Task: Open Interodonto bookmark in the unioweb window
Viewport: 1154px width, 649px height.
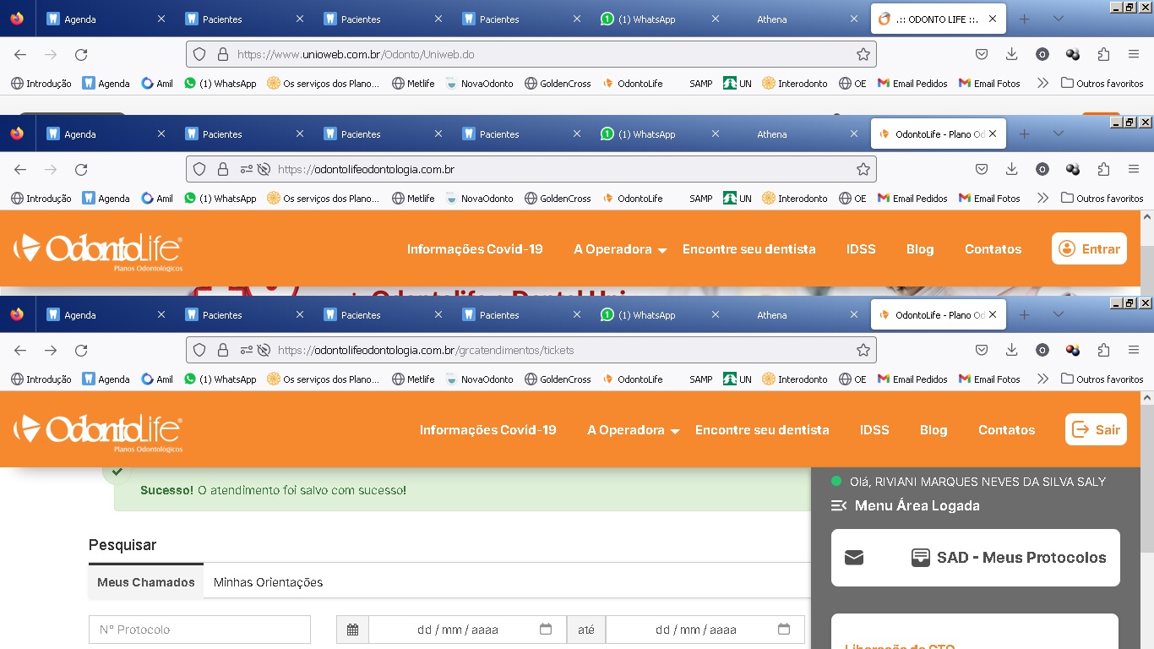Action: pyautogui.click(x=795, y=84)
